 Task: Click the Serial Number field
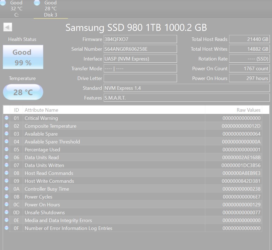click(x=140, y=49)
